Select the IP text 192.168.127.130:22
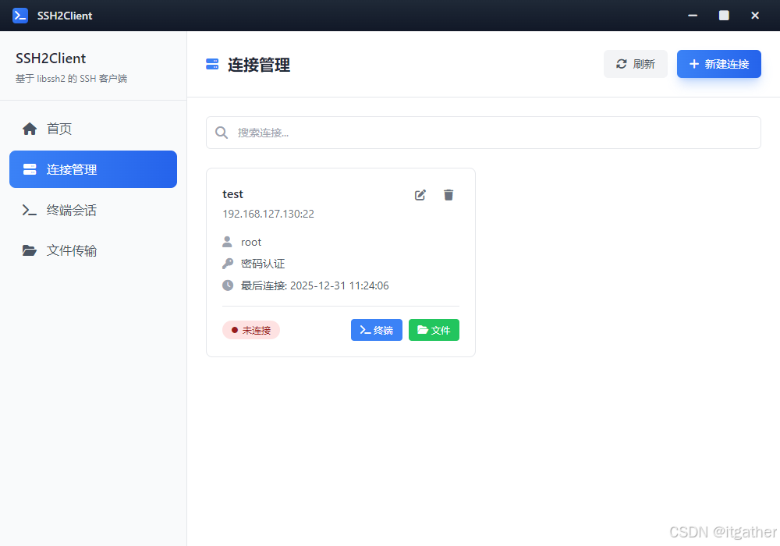Image resolution: width=780 pixels, height=546 pixels. pyautogui.click(x=268, y=214)
